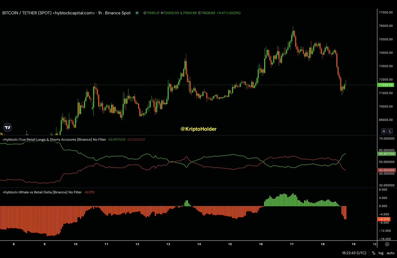Toggle percent scale mode
397x258 pixels.
pos(373,253)
